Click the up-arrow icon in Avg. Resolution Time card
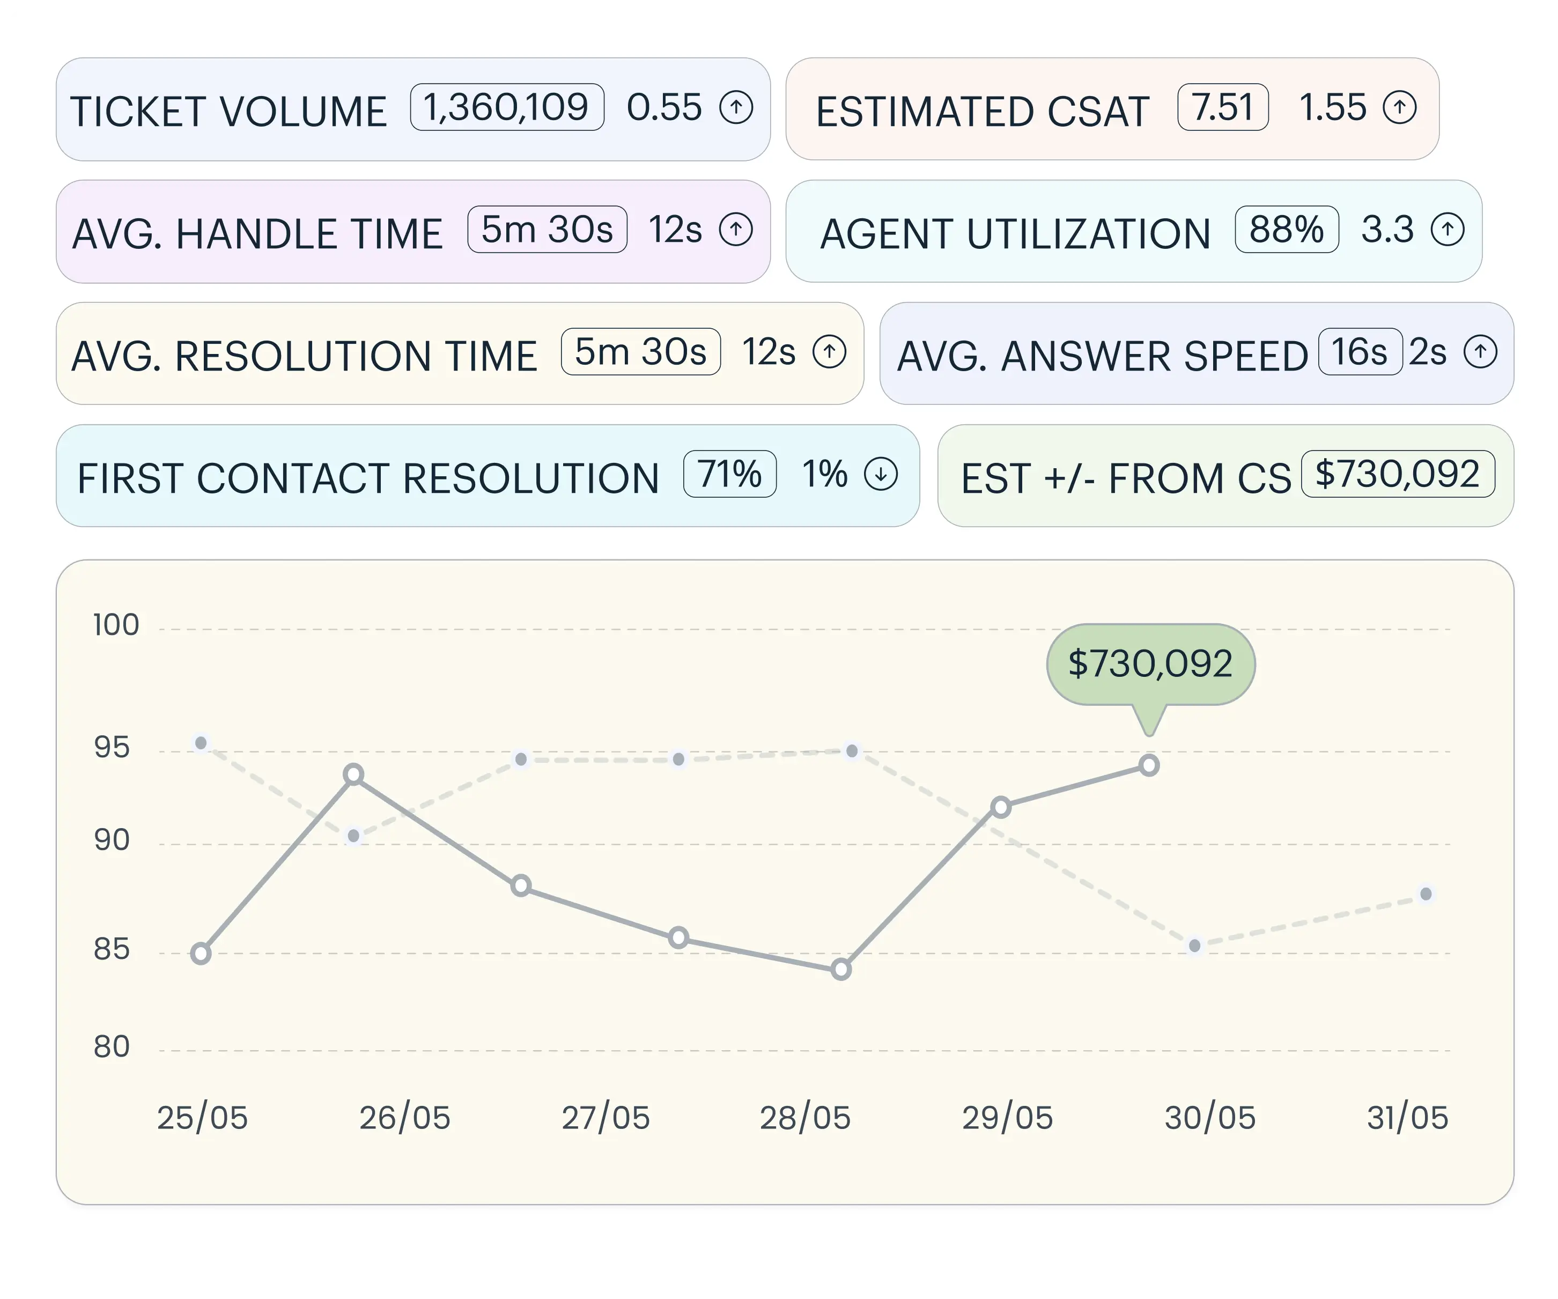Viewport: 1558px width, 1299px height. (x=830, y=352)
